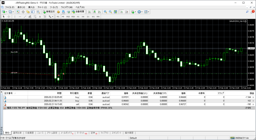The width and height of the screenshot is (256, 140).
Task: Open the tile windows layout icon
Action: 115,12
